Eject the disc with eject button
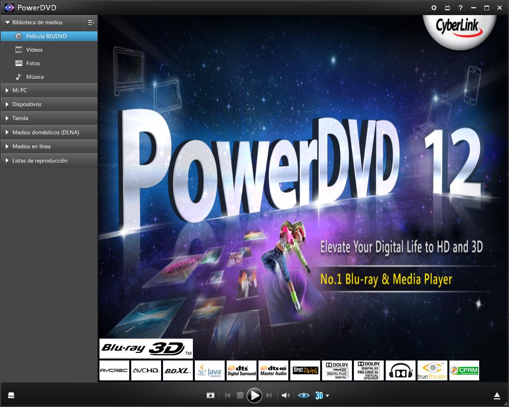This screenshot has height=407, width=509. [497, 395]
